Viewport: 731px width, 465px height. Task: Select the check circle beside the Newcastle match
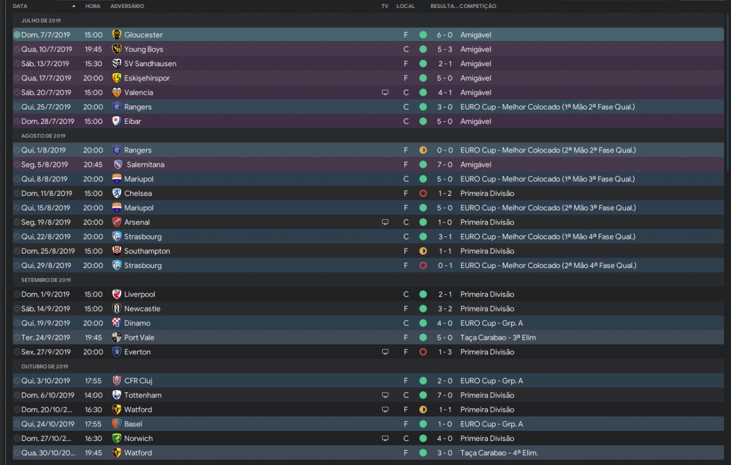(x=17, y=309)
